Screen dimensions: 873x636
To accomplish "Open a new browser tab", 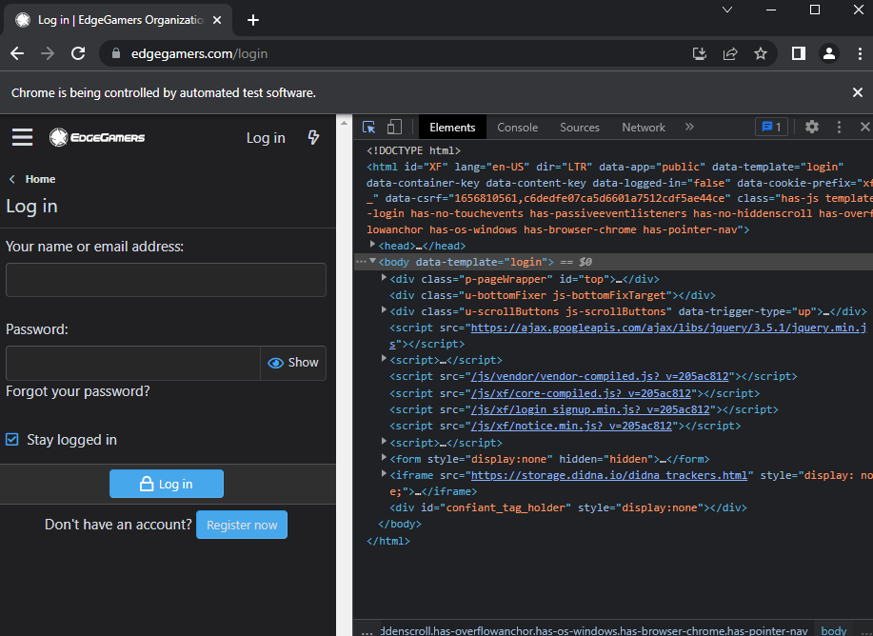I will (253, 20).
